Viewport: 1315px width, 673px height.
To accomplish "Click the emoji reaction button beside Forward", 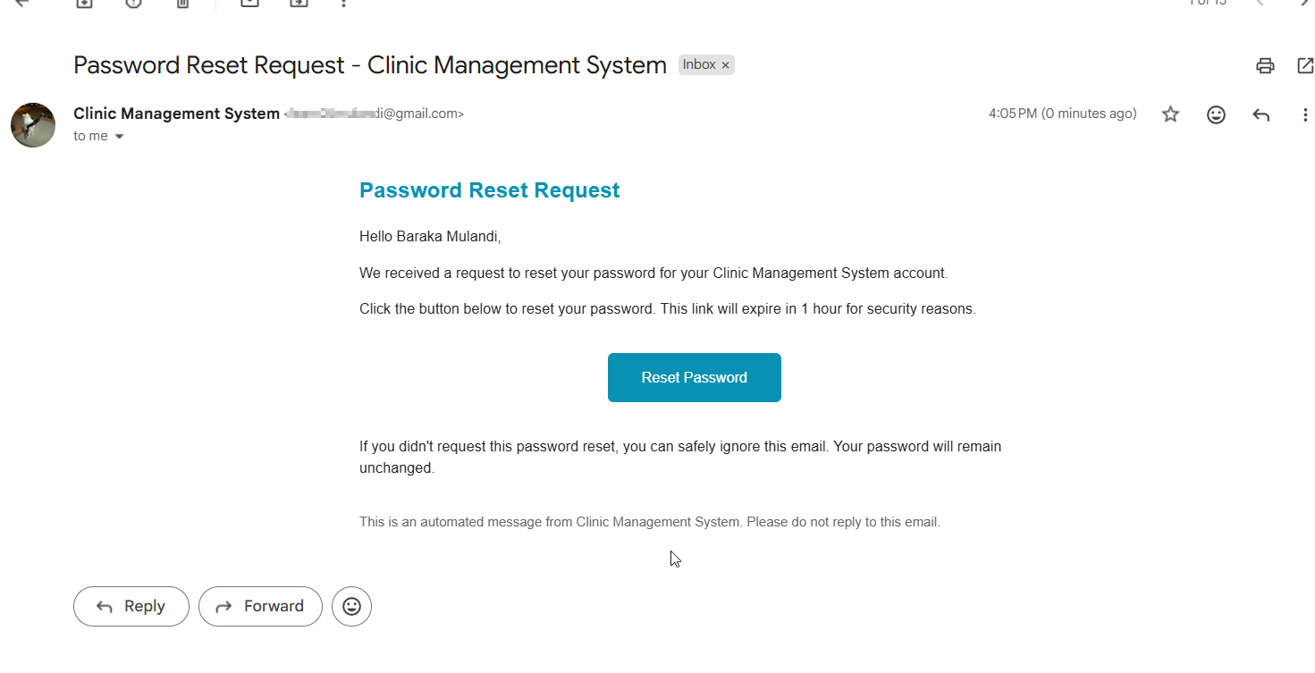I will [351, 606].
